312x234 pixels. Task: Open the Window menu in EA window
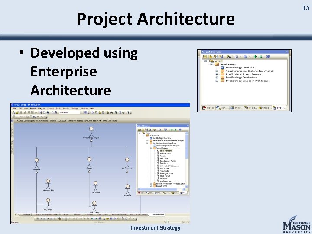tap(84, 109)
